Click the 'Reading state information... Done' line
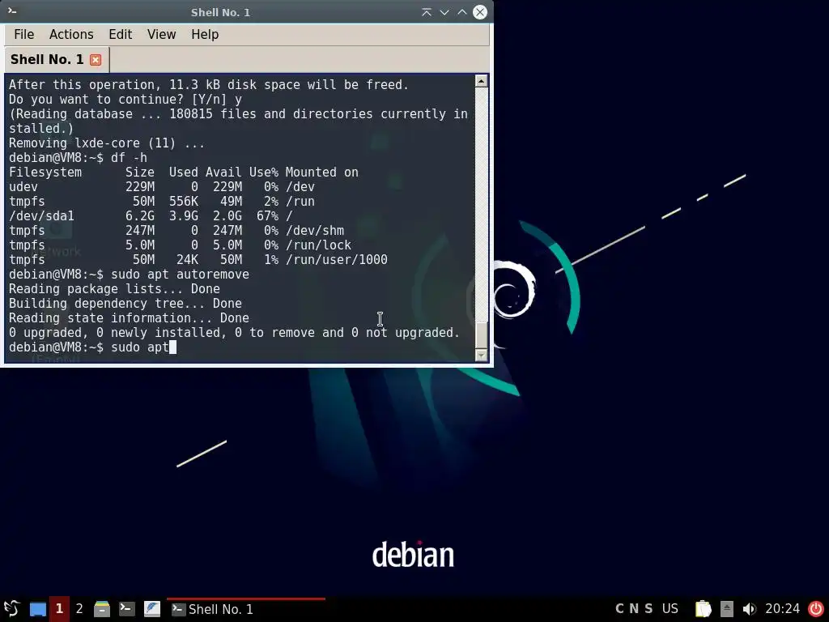 click(129, 317)
